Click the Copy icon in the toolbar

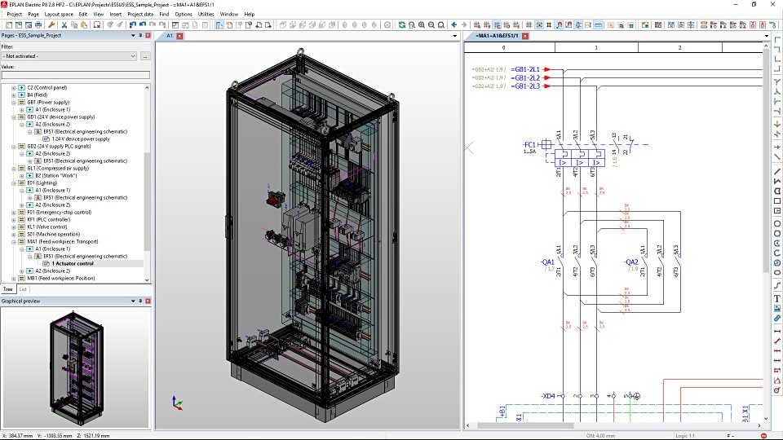pos(74,24)
